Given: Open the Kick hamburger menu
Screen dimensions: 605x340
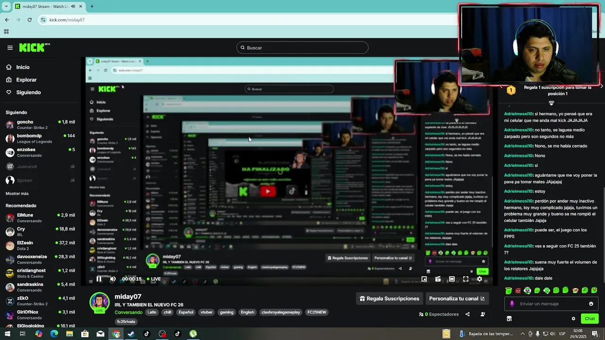Looking at the screenshot, I should [10, 48].
